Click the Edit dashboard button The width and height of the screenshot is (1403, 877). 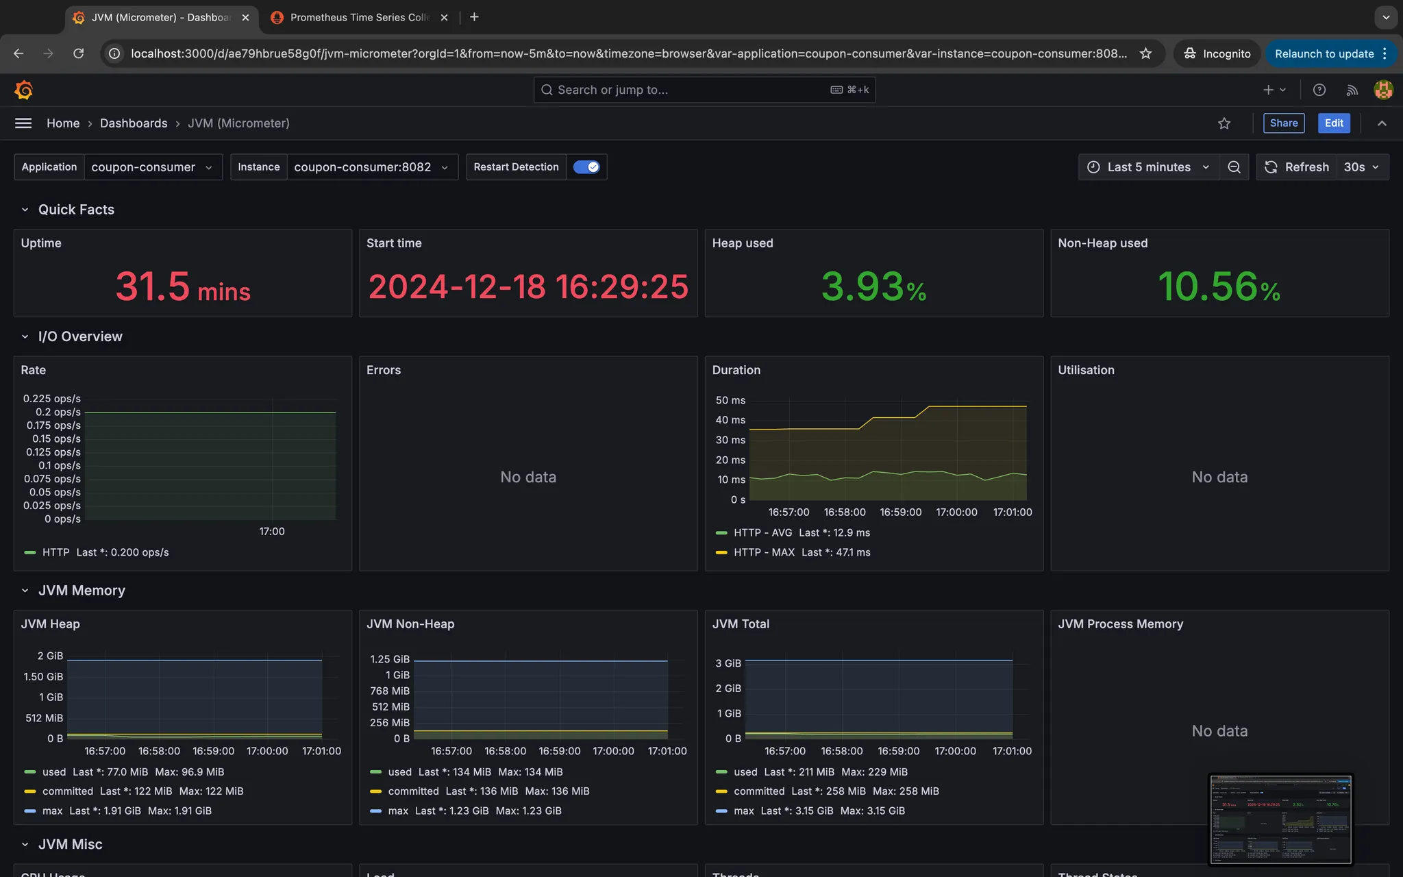1333,123
